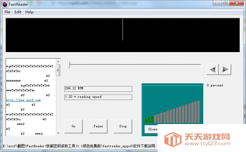Click the Slower button
The width and height of the screenshot is (246, 152).
[151, 129]
